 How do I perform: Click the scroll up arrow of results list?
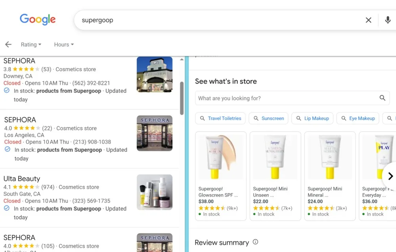182,59
